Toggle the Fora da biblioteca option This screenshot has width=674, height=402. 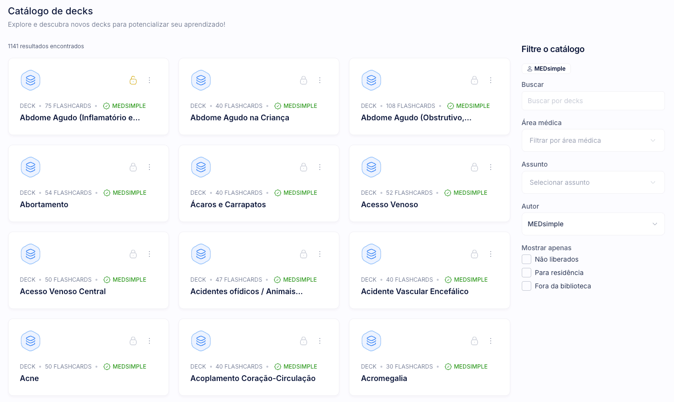pos(527,286)
